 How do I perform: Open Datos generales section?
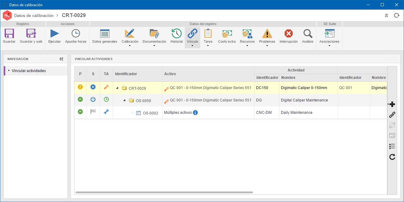click(105, 33)
